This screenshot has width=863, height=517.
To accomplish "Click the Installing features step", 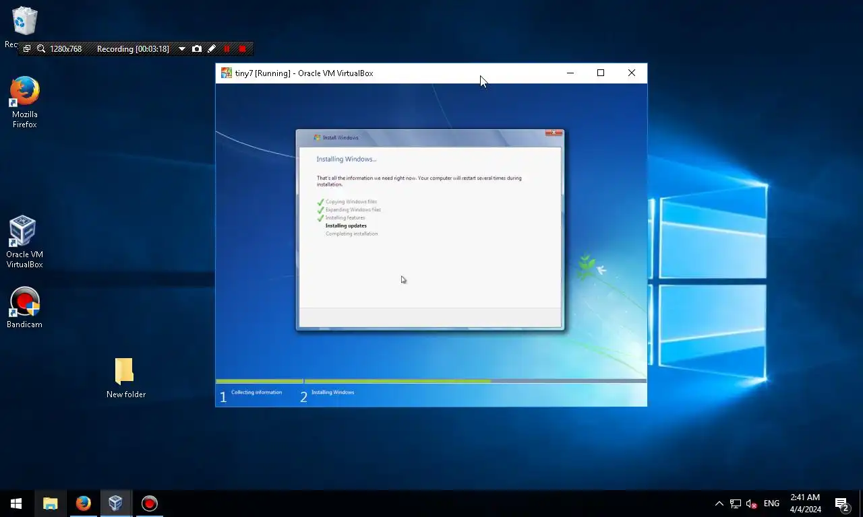I will tap(345, 217).
